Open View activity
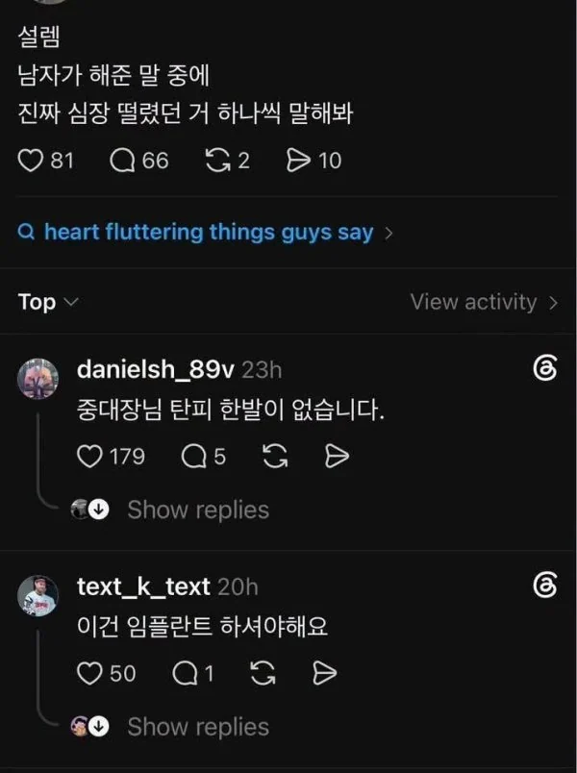 484,302
